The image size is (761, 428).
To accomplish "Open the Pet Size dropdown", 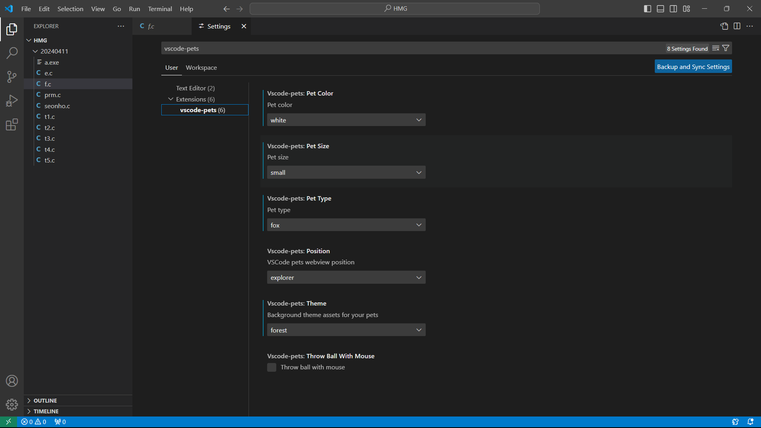I will [346, 172].
